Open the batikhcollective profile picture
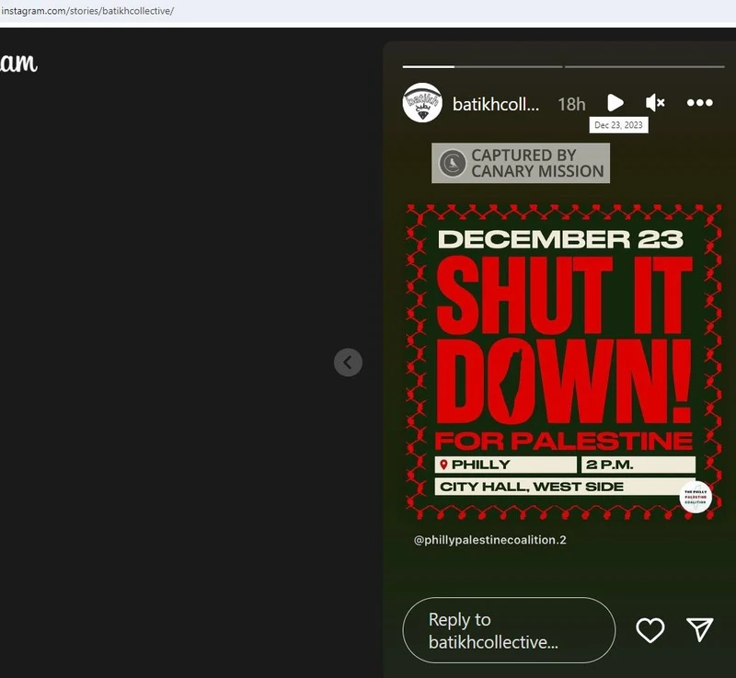 [x=422, y=103]
